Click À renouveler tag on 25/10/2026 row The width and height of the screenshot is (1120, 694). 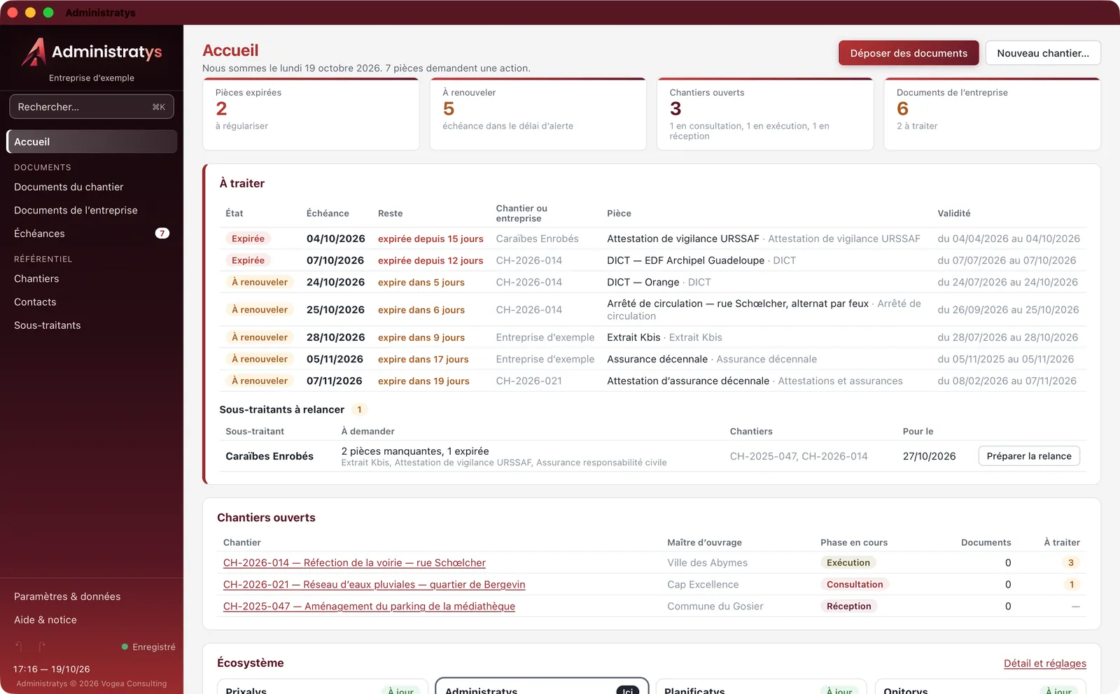click(x=260, y=310)
